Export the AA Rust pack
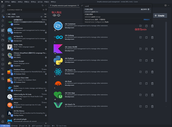The image size is (172, 127). click(141, 83)
